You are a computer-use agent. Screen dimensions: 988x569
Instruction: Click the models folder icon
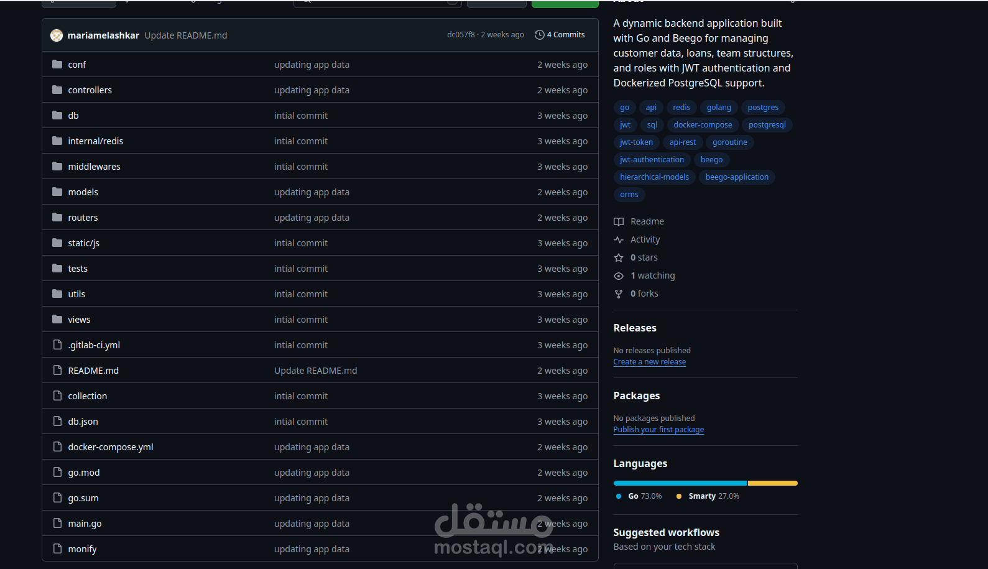coord(57,192)
